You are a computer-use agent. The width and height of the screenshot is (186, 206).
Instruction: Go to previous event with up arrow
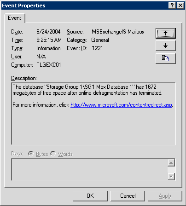click(x=166, y=33)
